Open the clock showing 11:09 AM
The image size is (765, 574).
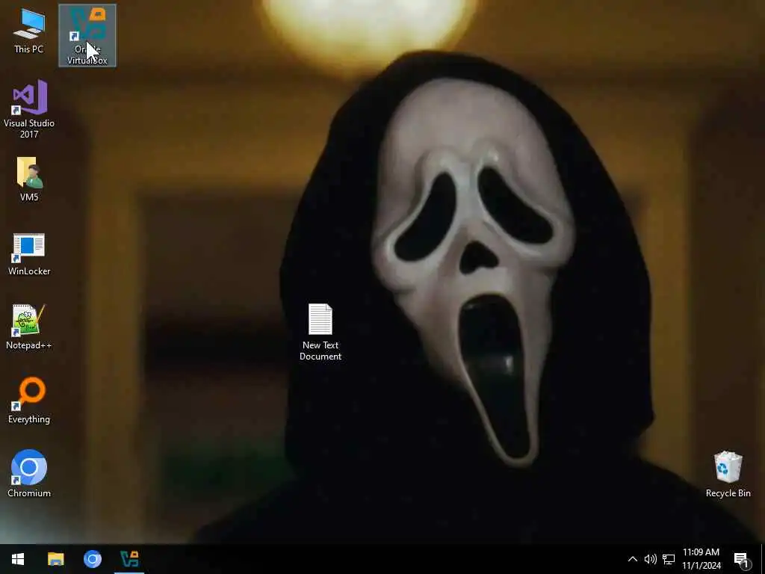click(x=701, y=559)
